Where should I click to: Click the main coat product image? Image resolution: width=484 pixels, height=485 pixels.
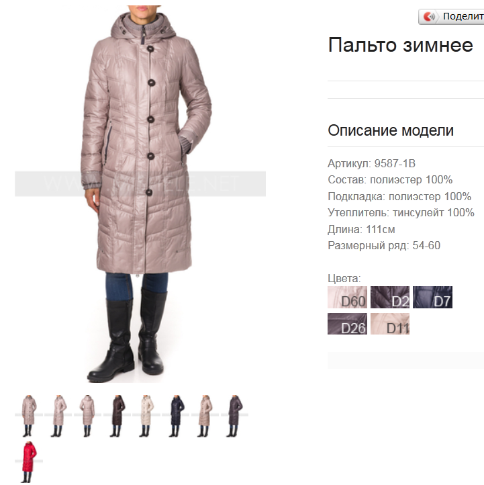140,194
